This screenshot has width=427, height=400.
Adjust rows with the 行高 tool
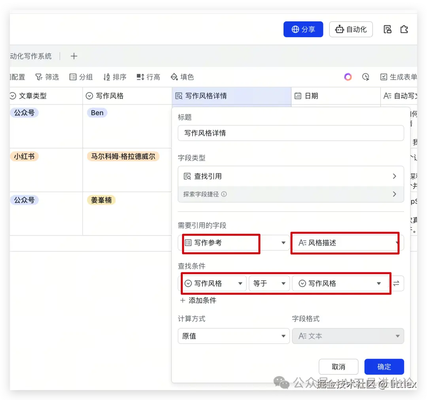click(x=148, y=77)
